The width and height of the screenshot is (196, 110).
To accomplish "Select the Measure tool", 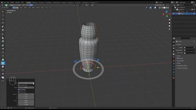I will [x=3, y=38].
